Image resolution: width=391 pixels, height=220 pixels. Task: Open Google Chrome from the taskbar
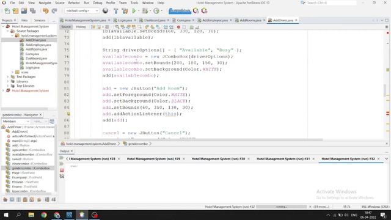[44, 215]
